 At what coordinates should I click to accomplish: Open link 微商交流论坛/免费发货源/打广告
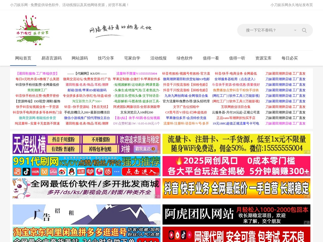(x=87, y=79)
